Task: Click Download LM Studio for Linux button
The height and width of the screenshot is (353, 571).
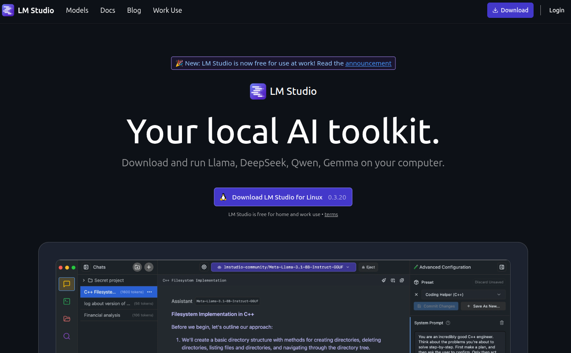Action: tap(283, 197)
